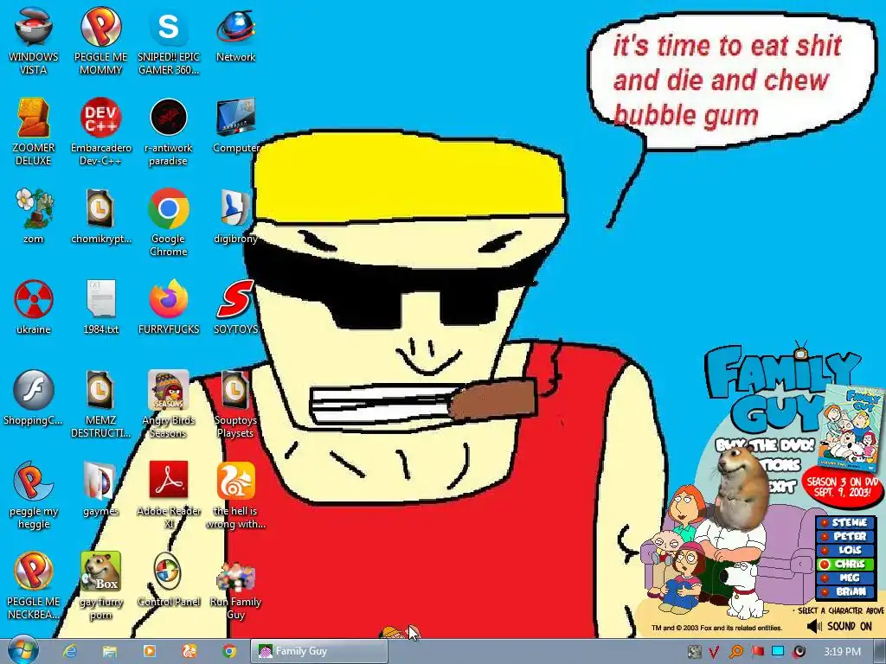The height and width of the screenshot is (664, 886).
Task: Open the ShoppingC... Flash icon
Action: click(x=34, y=398)
